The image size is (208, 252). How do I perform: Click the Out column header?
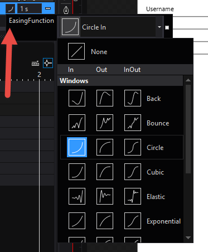[x=101, y=70]
